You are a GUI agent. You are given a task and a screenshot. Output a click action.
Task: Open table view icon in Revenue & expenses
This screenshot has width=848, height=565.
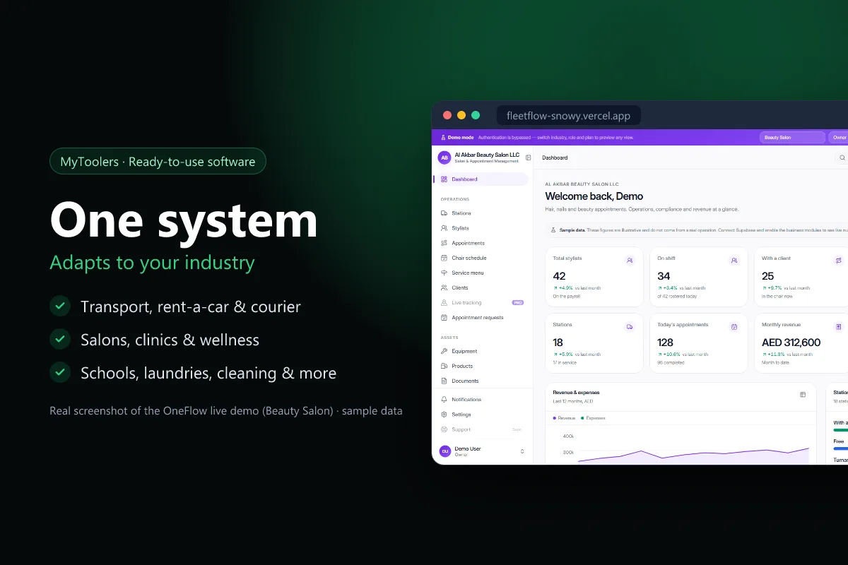tap(803, 394)
